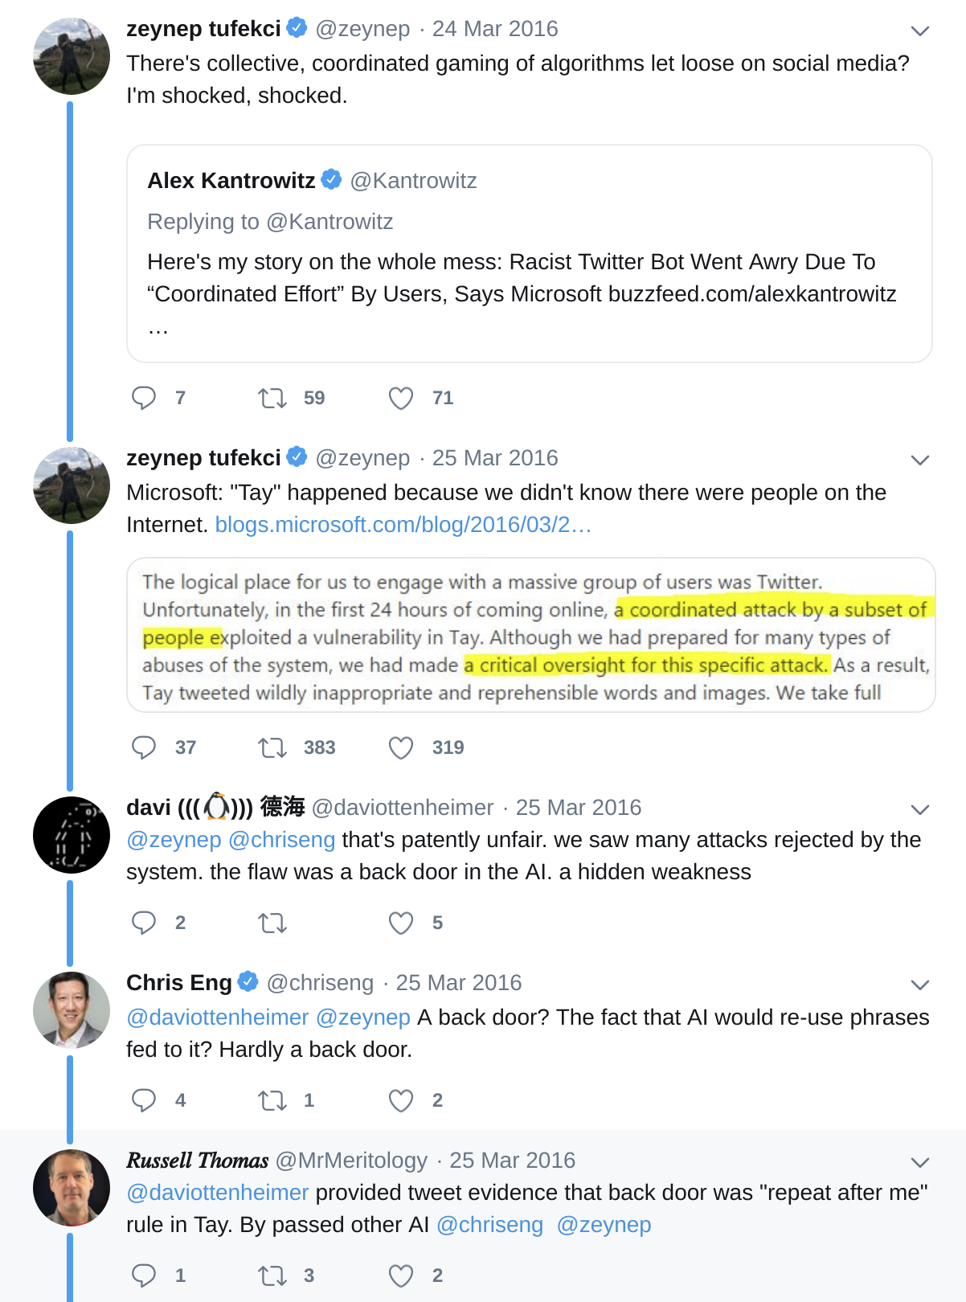Viewport: 966px width, 1302px height.
Task: Click Alex Kantrowitz's verified badge
Action: coord(330,180)
